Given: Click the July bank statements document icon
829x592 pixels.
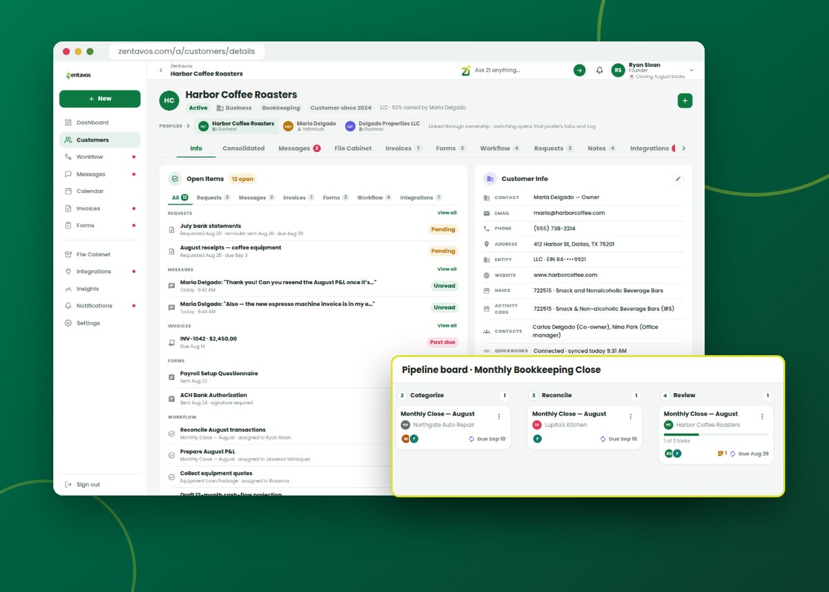Looking at the screenshot, I should click(x=172, y=229).
